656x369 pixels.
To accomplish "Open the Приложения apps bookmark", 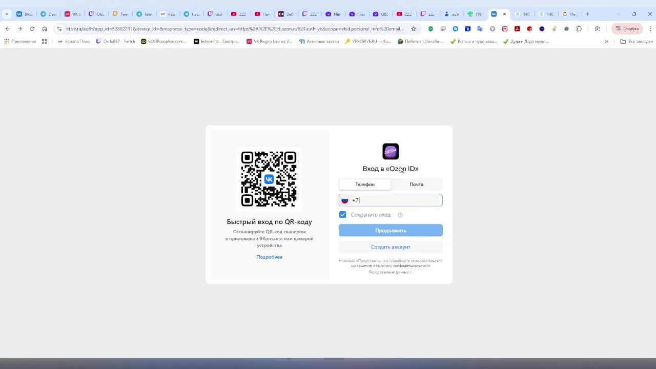I will (x=20, y=42).
